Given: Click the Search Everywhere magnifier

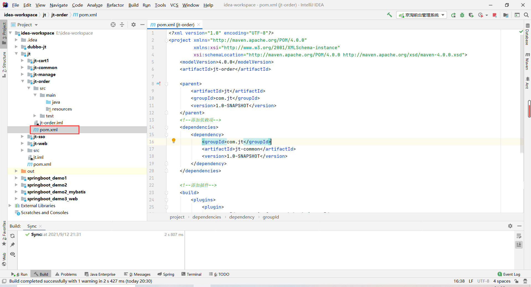Looking at the screenshot, I should 526,15.
